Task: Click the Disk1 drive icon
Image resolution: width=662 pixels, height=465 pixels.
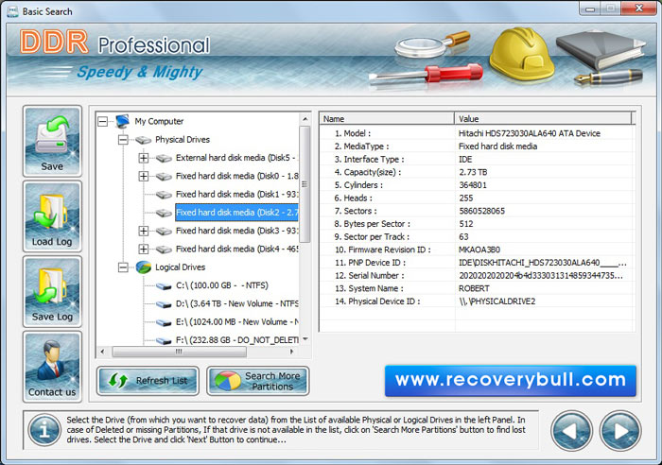Action: 164,195
